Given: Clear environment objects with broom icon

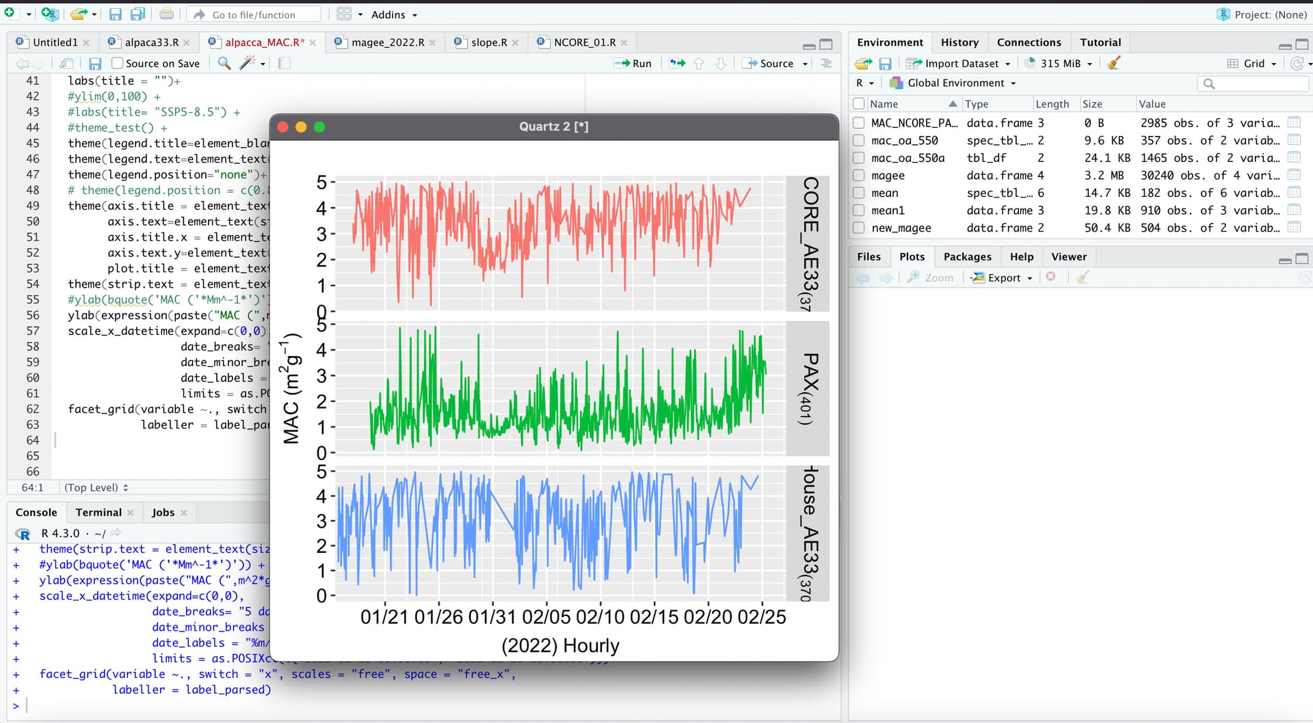Looking at the screenshot, I should pyautogui.click(x=1114, y=64).
